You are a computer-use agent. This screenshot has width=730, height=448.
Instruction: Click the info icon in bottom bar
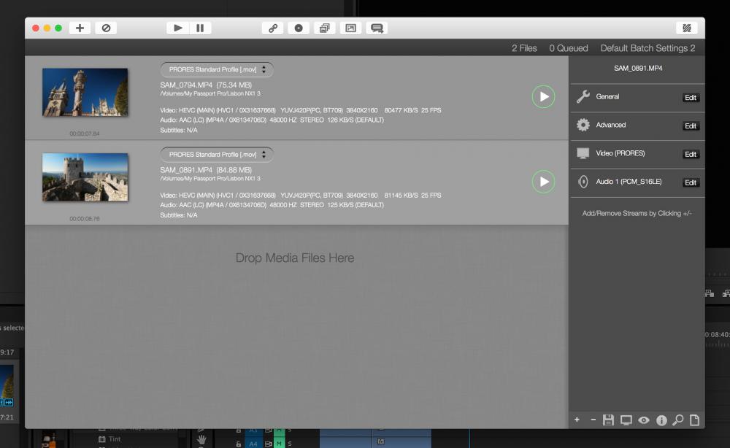tap(661, 420)
